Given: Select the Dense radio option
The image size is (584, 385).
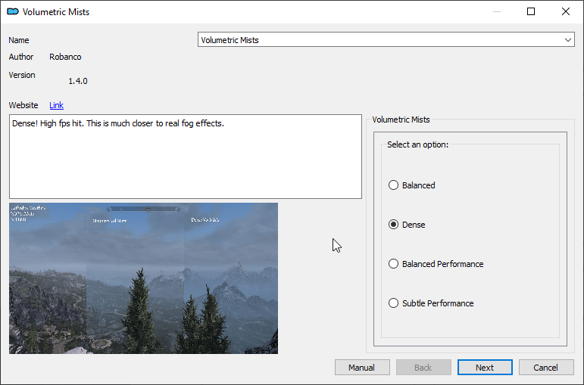Looking at the screenshot, I should click(407, 225).
